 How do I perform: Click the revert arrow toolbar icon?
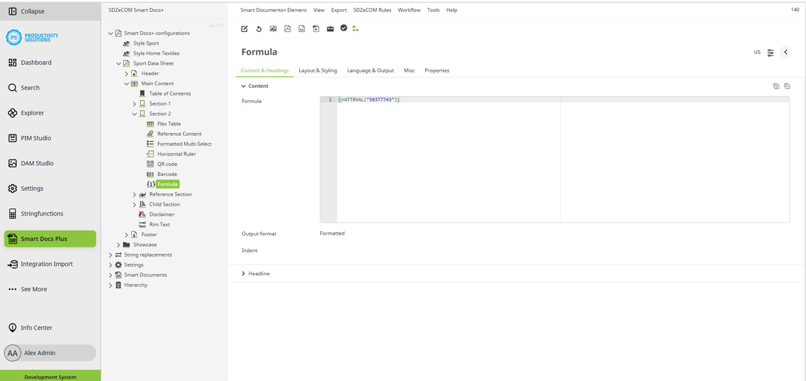click(x=259, y=29)
